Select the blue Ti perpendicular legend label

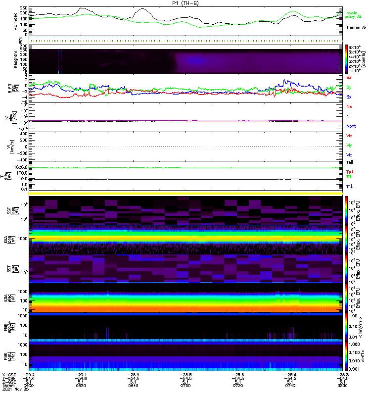(349, 187)
